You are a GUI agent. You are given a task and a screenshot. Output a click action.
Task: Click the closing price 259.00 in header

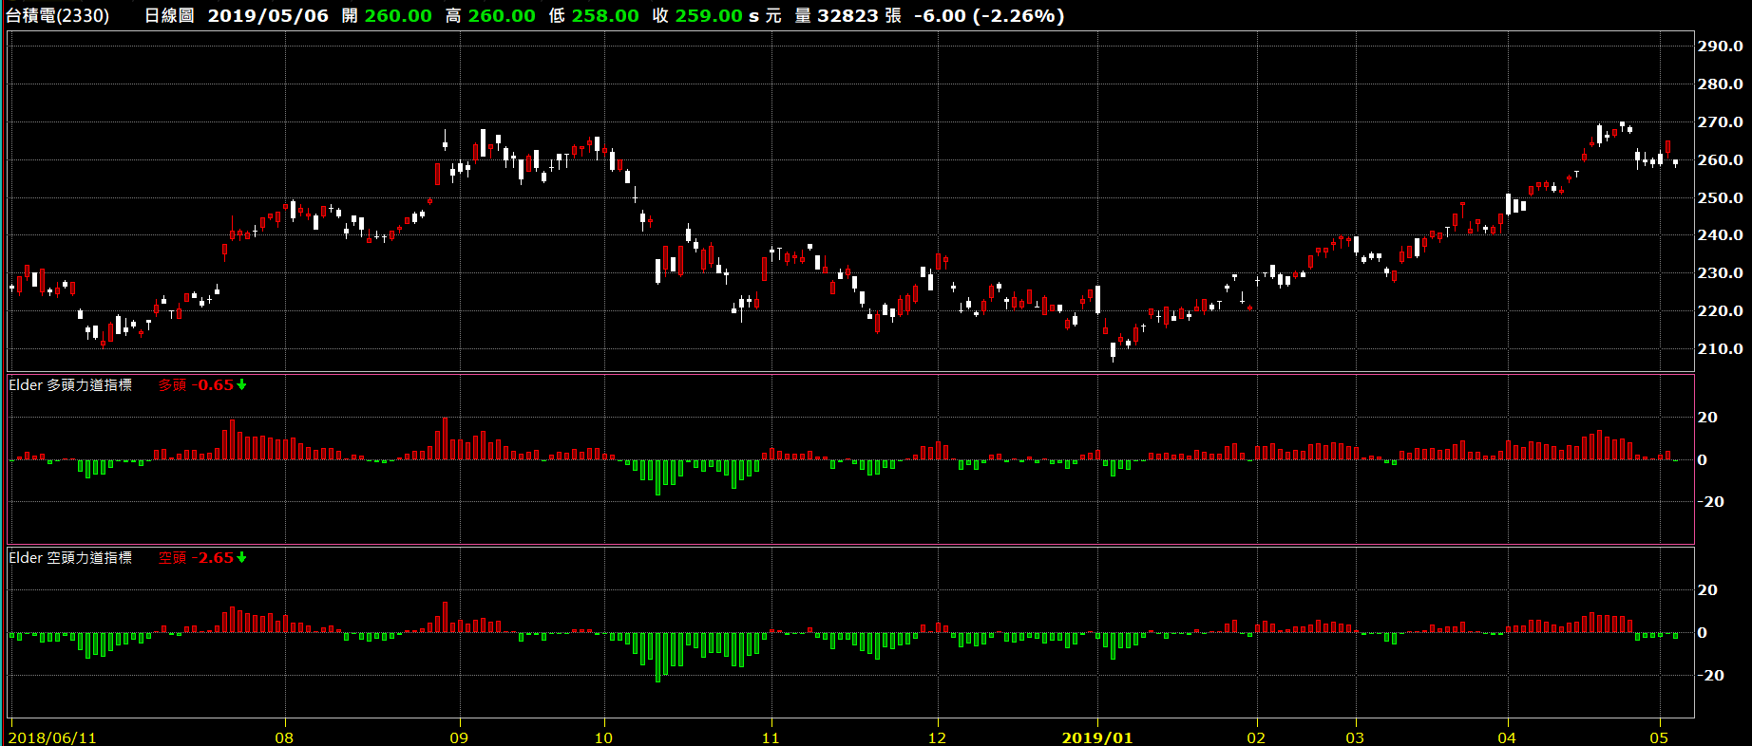[709, 16]
